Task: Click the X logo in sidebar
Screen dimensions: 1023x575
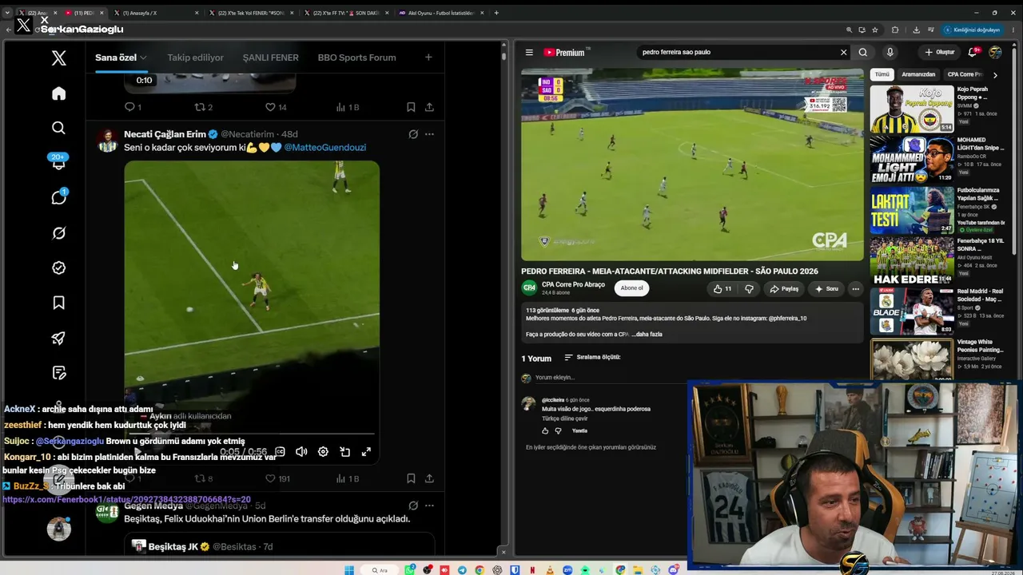Action: tap(58, 57)
